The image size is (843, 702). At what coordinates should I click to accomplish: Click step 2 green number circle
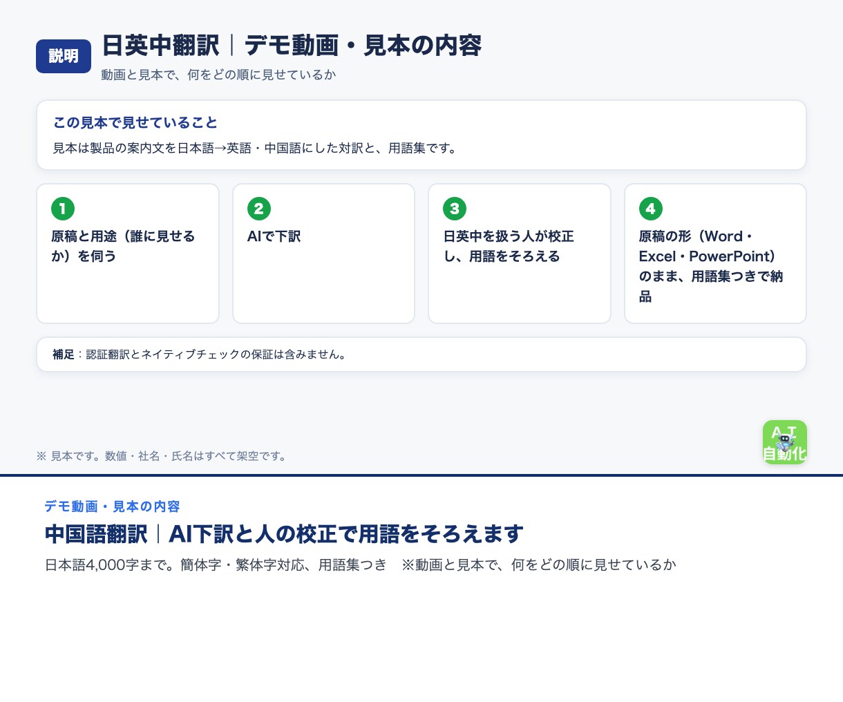click(259, 209)
